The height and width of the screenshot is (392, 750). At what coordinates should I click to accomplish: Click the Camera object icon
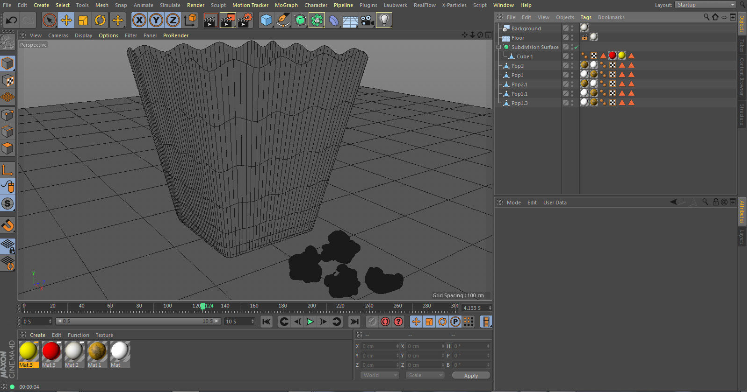367,20
